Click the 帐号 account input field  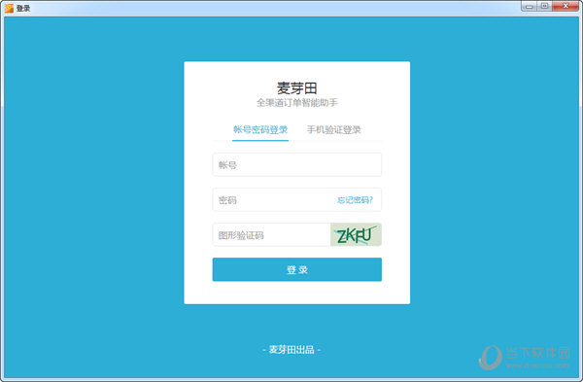pyautogui.click(x=296, y=164)
